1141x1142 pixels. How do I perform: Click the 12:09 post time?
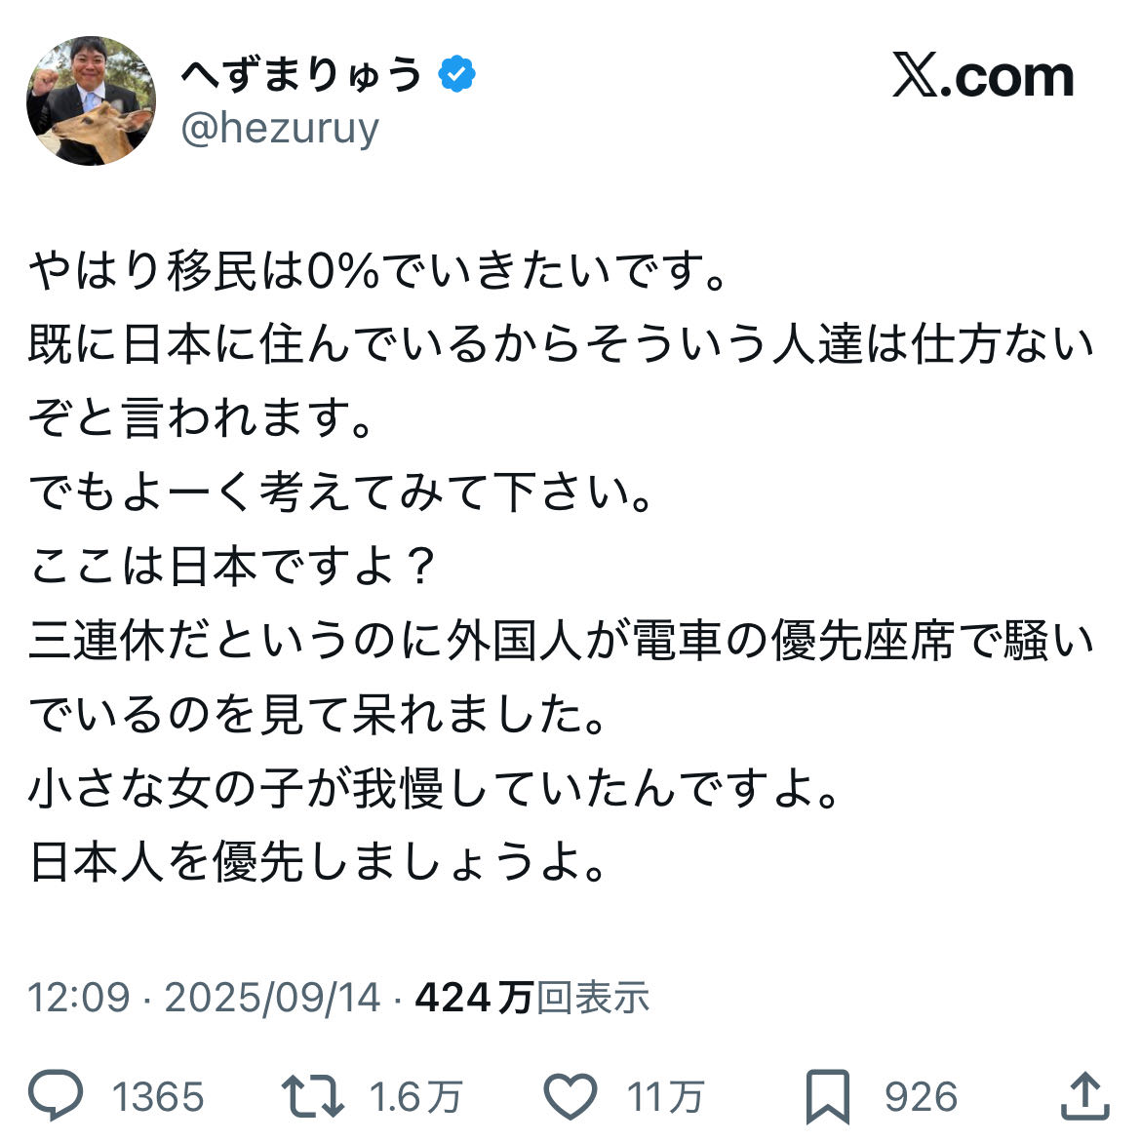(78, 998)
